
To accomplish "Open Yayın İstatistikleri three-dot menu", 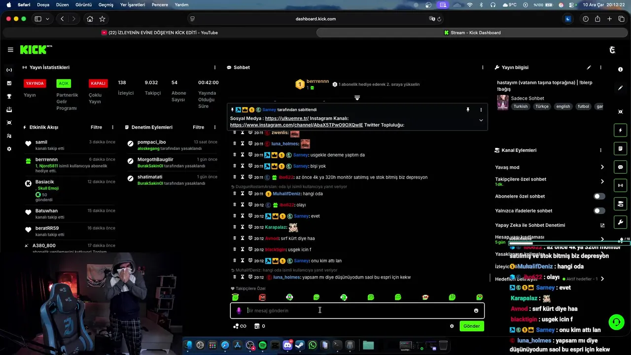I will point(214,68).
